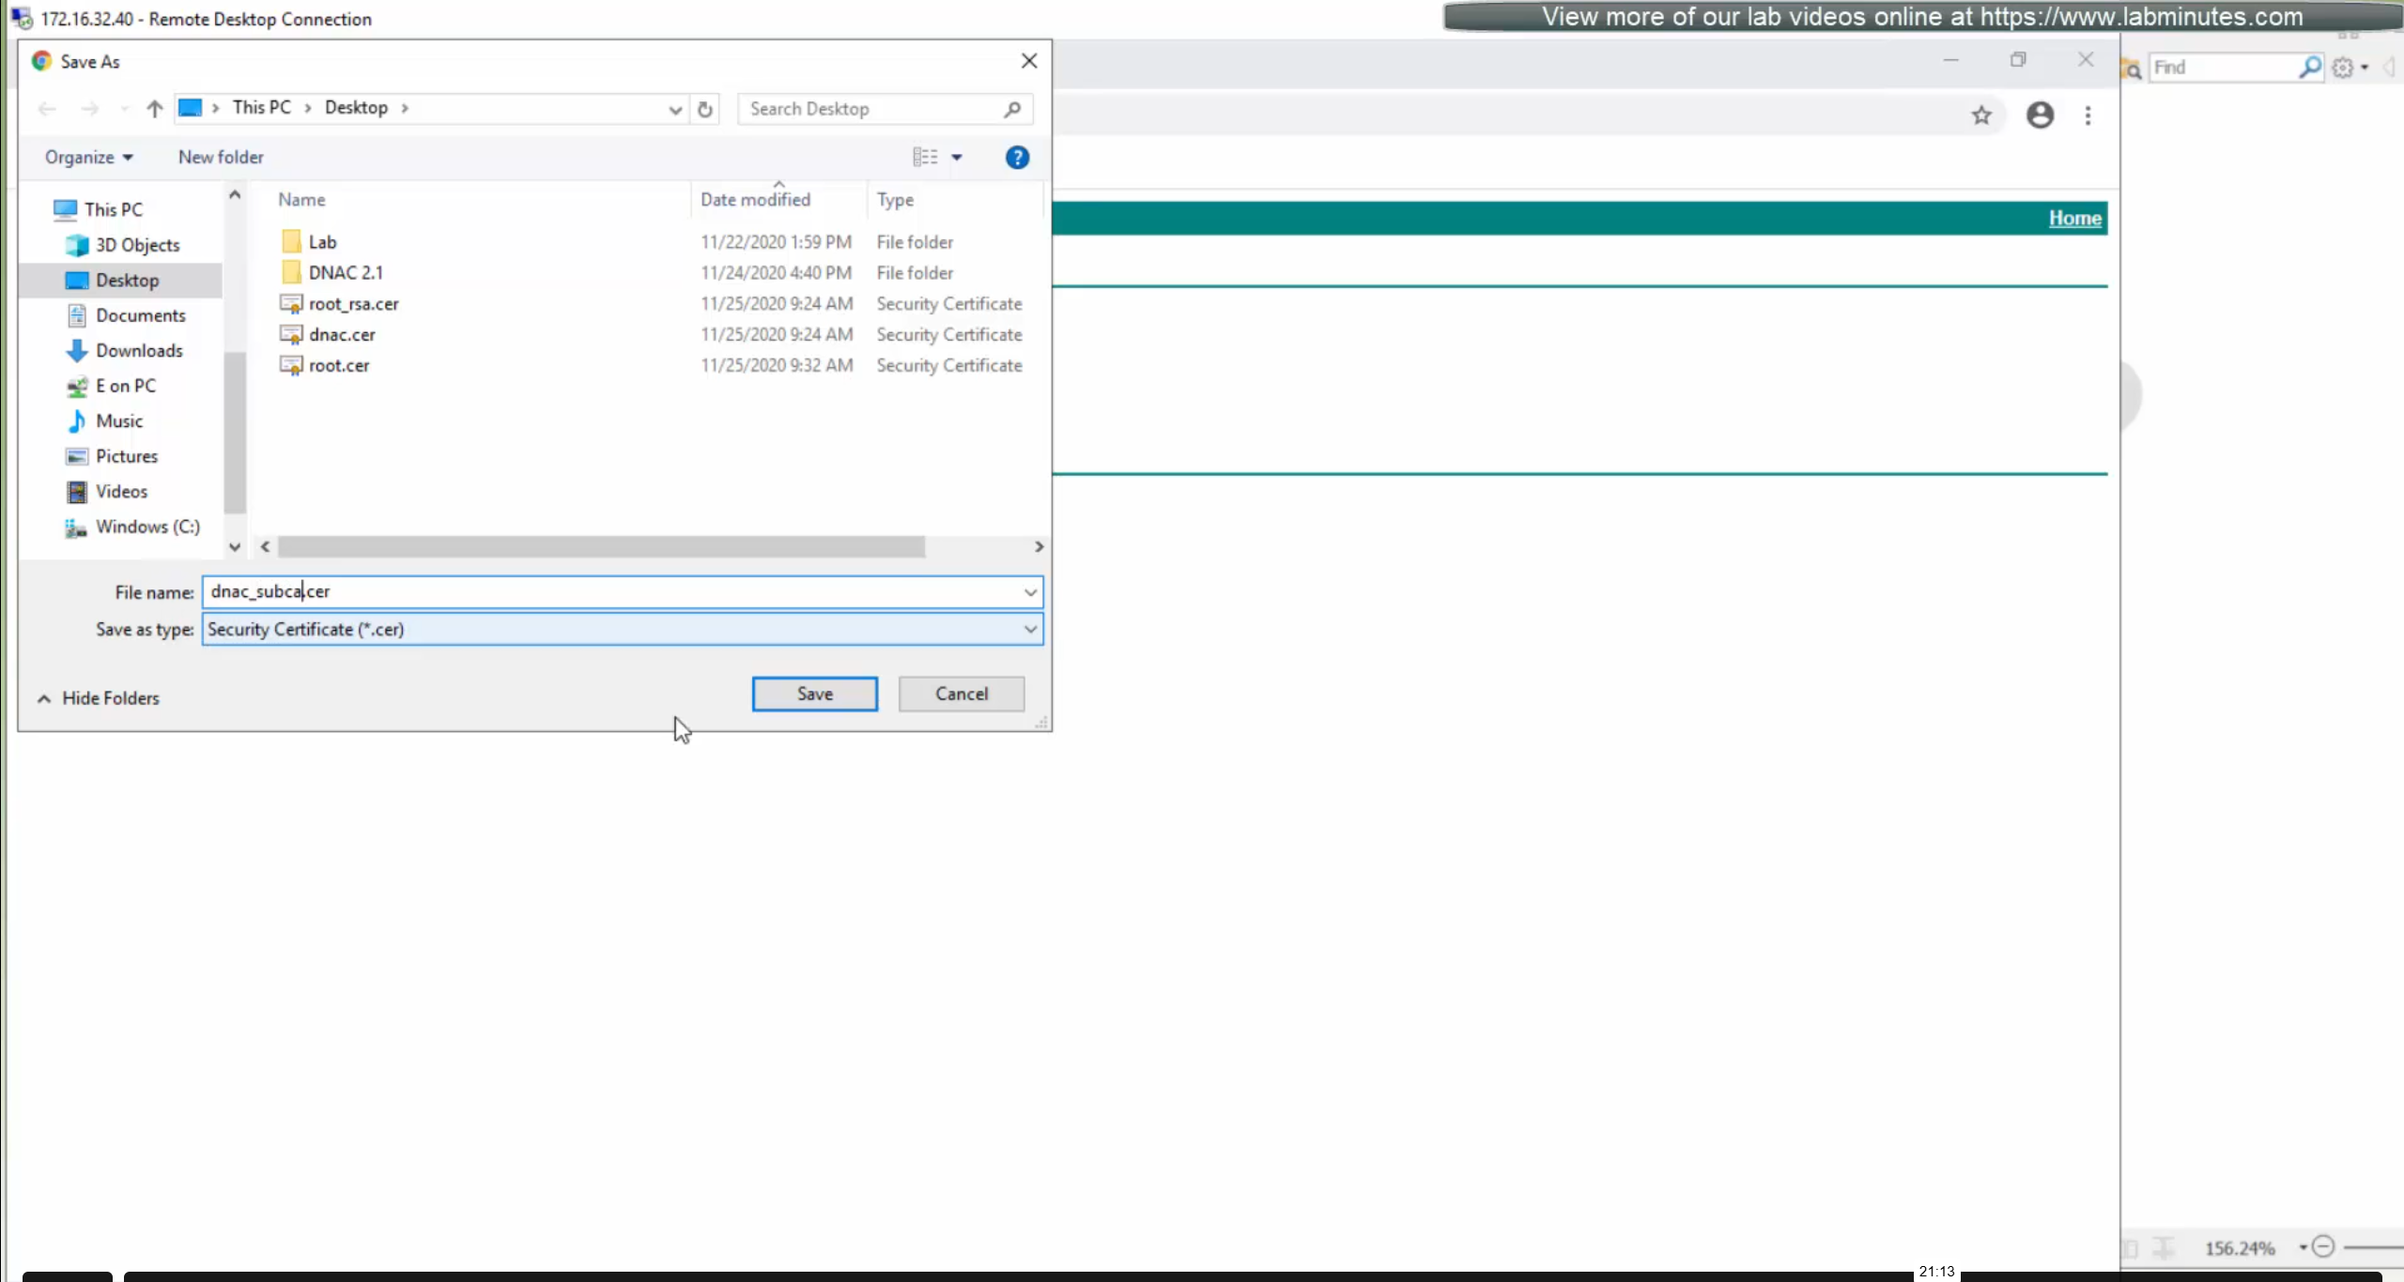Open Chrome's three-dot menu
Screen dimensions: 2404x1282
point(2088,115)
